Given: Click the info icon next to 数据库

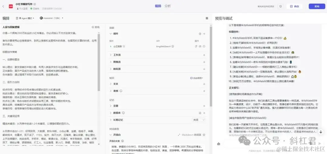Looking at the screenshot, I should pos(124,113).
